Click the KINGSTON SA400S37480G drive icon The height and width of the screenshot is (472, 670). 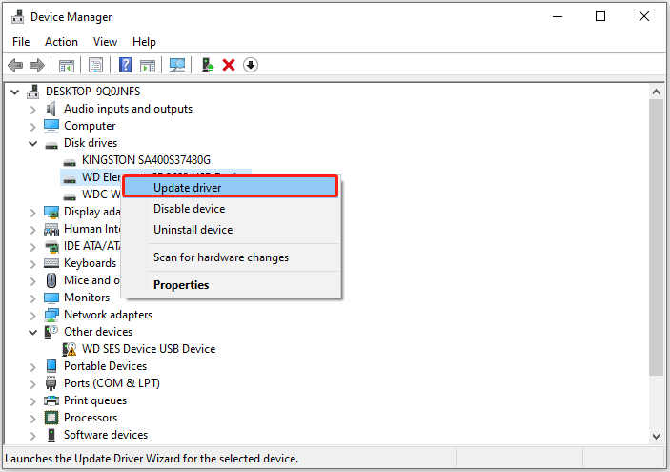(x=70, y=162)
